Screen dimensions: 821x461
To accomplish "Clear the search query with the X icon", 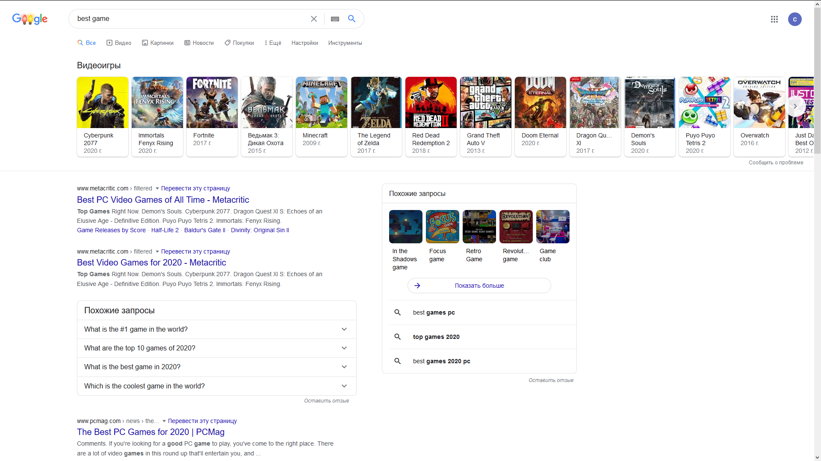I will point(314,19).
